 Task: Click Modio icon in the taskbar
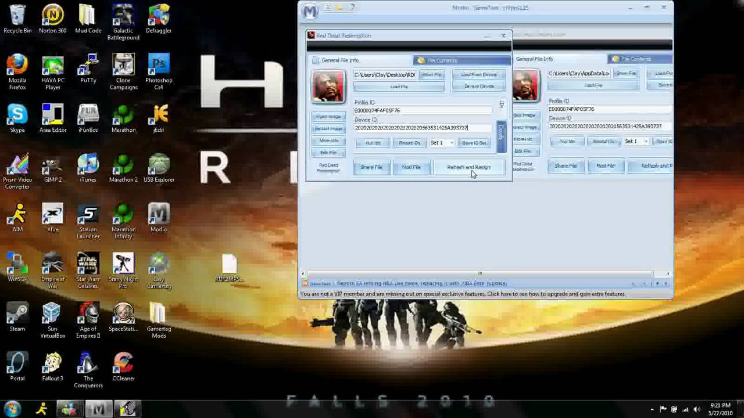98,409
